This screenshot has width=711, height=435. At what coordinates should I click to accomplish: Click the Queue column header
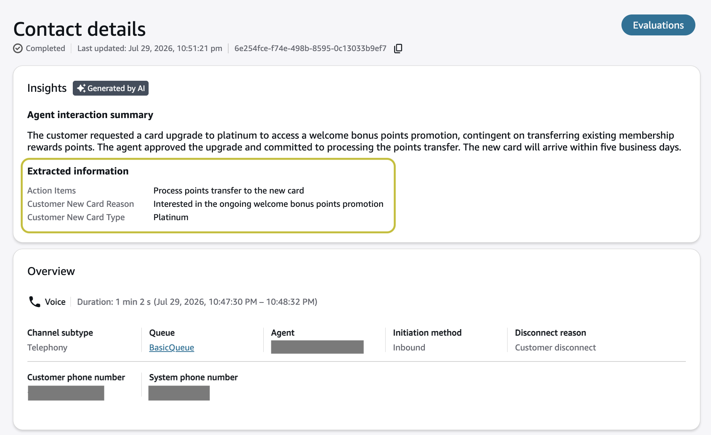162,333
